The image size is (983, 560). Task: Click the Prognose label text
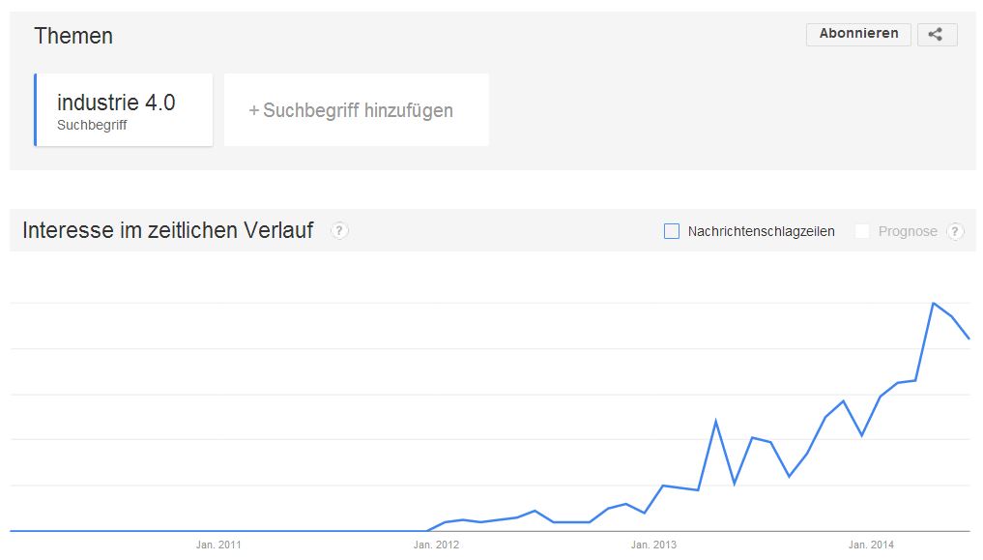[908, 231]
